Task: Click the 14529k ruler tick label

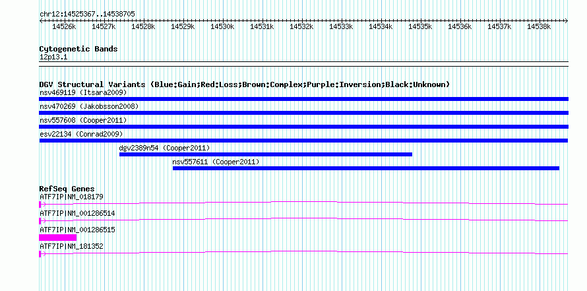Action: click(x=183, y=26)
